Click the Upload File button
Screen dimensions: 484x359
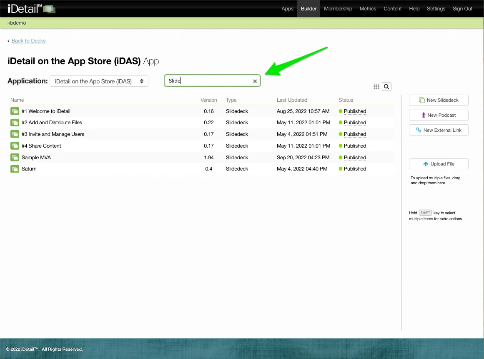[x=439, y=164]
